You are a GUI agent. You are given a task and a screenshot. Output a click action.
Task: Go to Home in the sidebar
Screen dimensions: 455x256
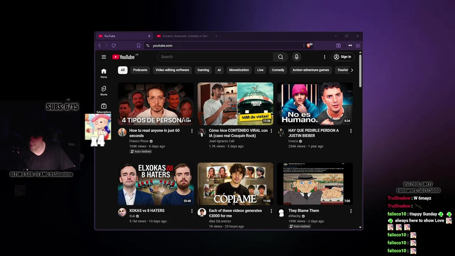point(104,73)
